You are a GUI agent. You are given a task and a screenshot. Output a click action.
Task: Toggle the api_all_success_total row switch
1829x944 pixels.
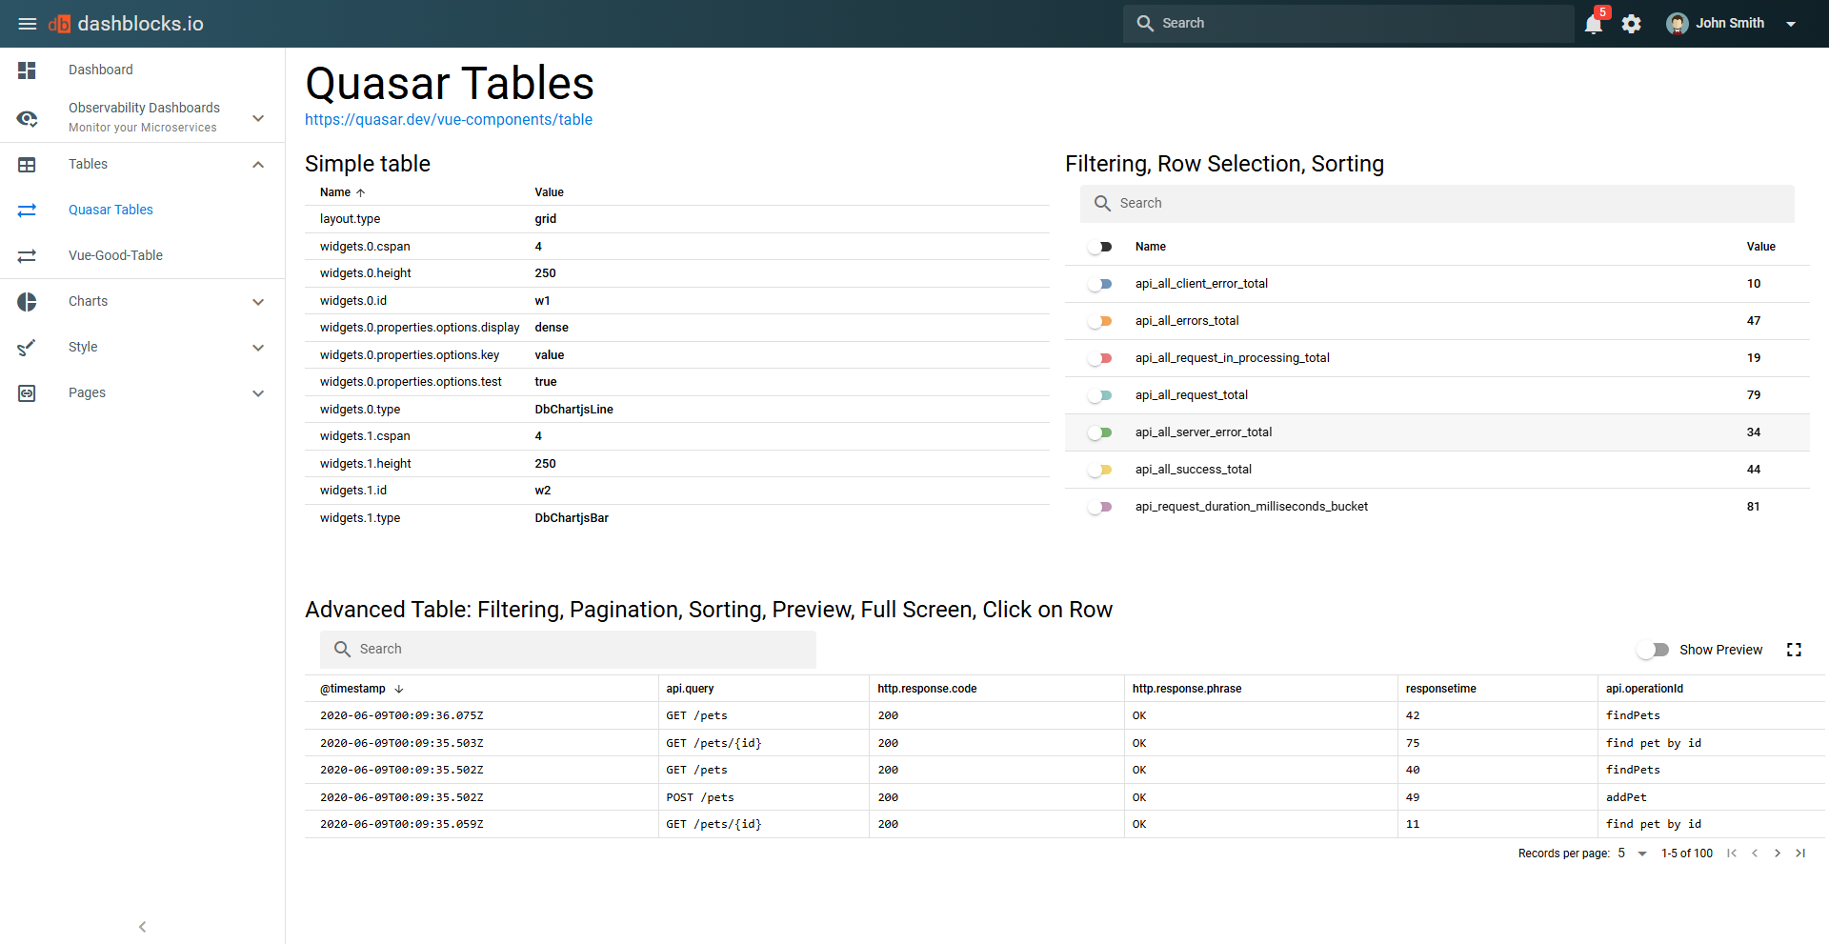(x=1100, y=470)
